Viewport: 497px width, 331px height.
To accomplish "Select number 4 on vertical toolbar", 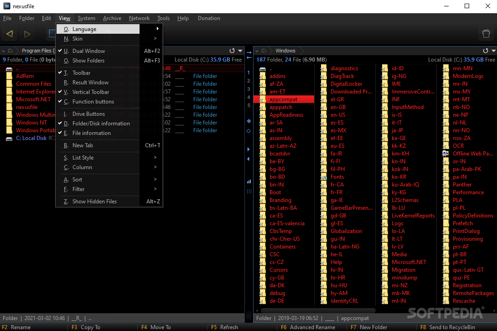I will [x=248, y=97].
